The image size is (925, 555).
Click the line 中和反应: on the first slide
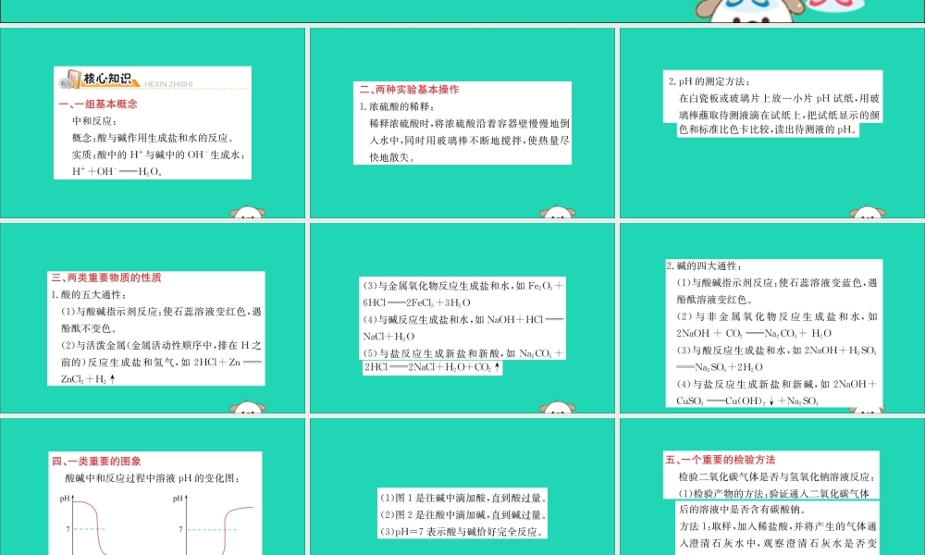(x=94, y=121)
